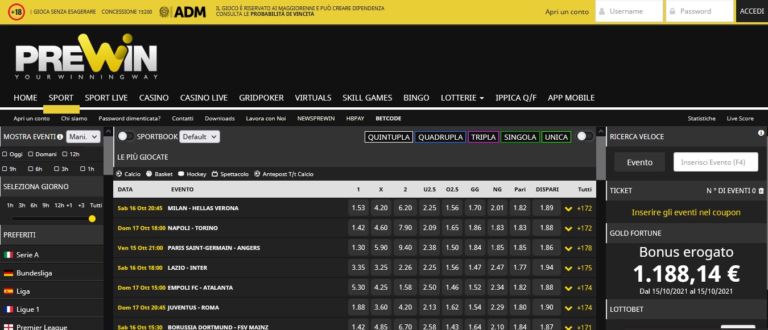Pick odds 4.60 draw Napoli - Torino
The height and width of the screenshot is (330, 768).
pyautogui.click(x=381, y=228)
